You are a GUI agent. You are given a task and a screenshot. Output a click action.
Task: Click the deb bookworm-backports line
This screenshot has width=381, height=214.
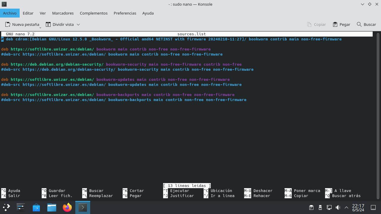(118, 95)
